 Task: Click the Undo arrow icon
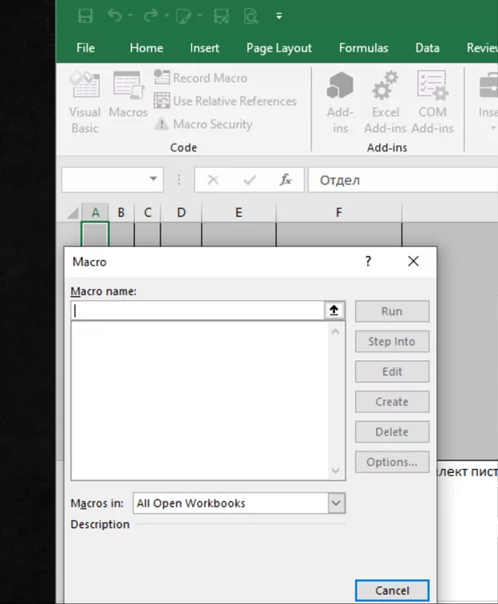[x=114, y=15]
